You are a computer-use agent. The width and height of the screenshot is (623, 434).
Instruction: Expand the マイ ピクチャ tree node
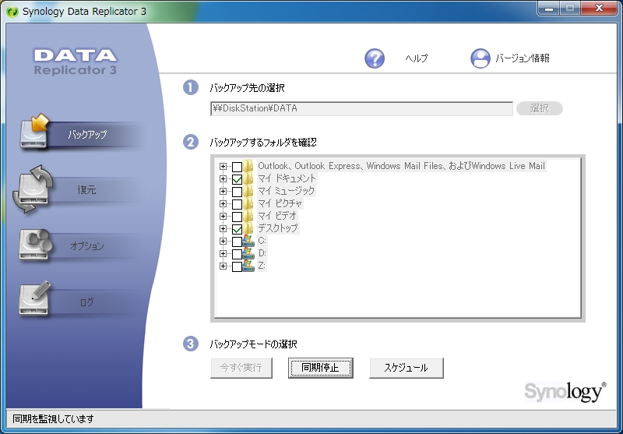[223, 204]
